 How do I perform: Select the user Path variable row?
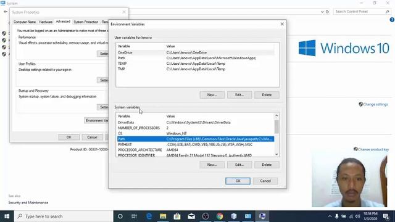pyautogui.click(x=196, y=58)
